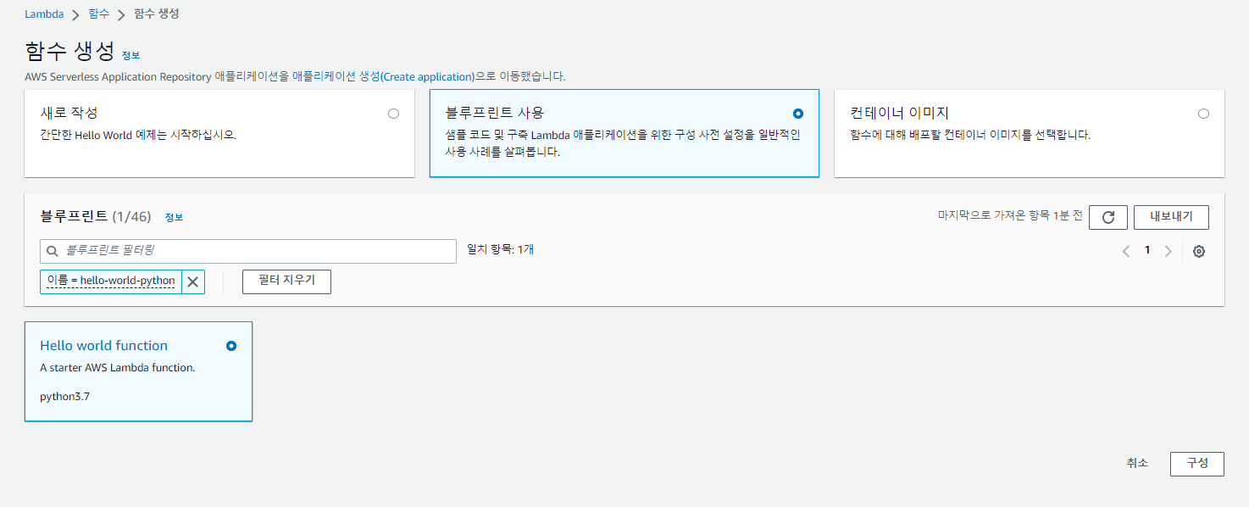Click the python3.7 runtime text
Image resolution: width=1249 pixels, height=507 pixels.
point(64,397)
